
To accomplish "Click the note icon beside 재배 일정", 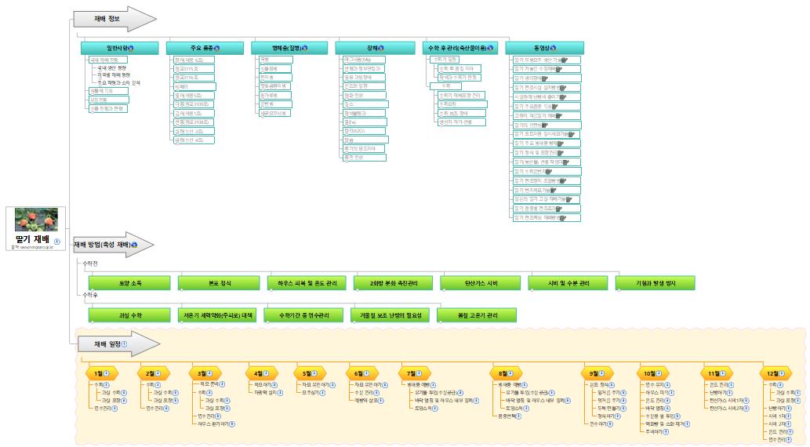I will pos(124,343).
